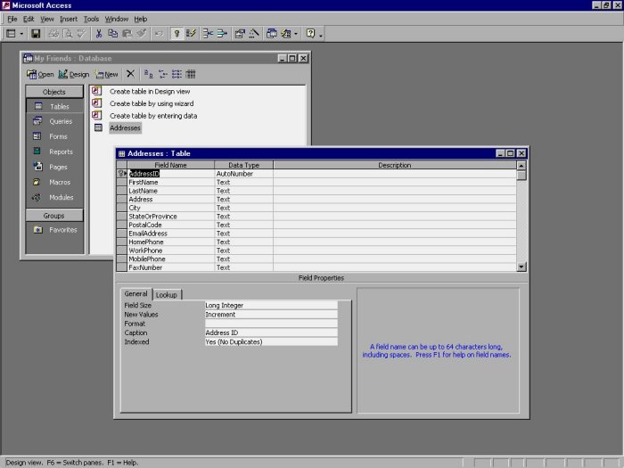624x468 pixels.
Task: Show the Database Window via toolbar icon
Action: 272,34
